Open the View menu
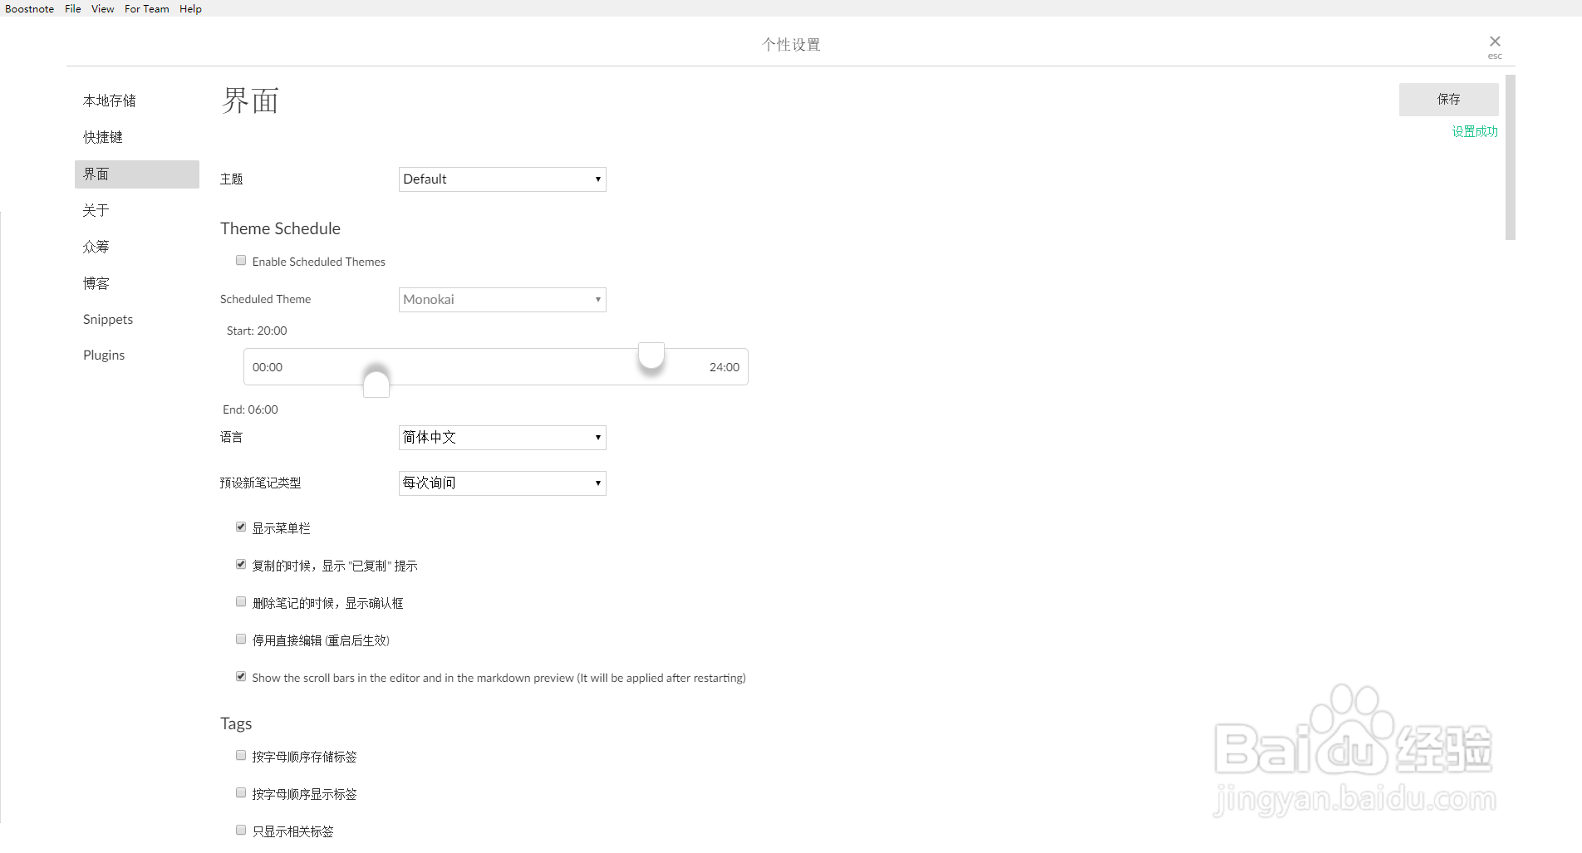This screenshot has height=853, width=1582. [x=102, y=8]
